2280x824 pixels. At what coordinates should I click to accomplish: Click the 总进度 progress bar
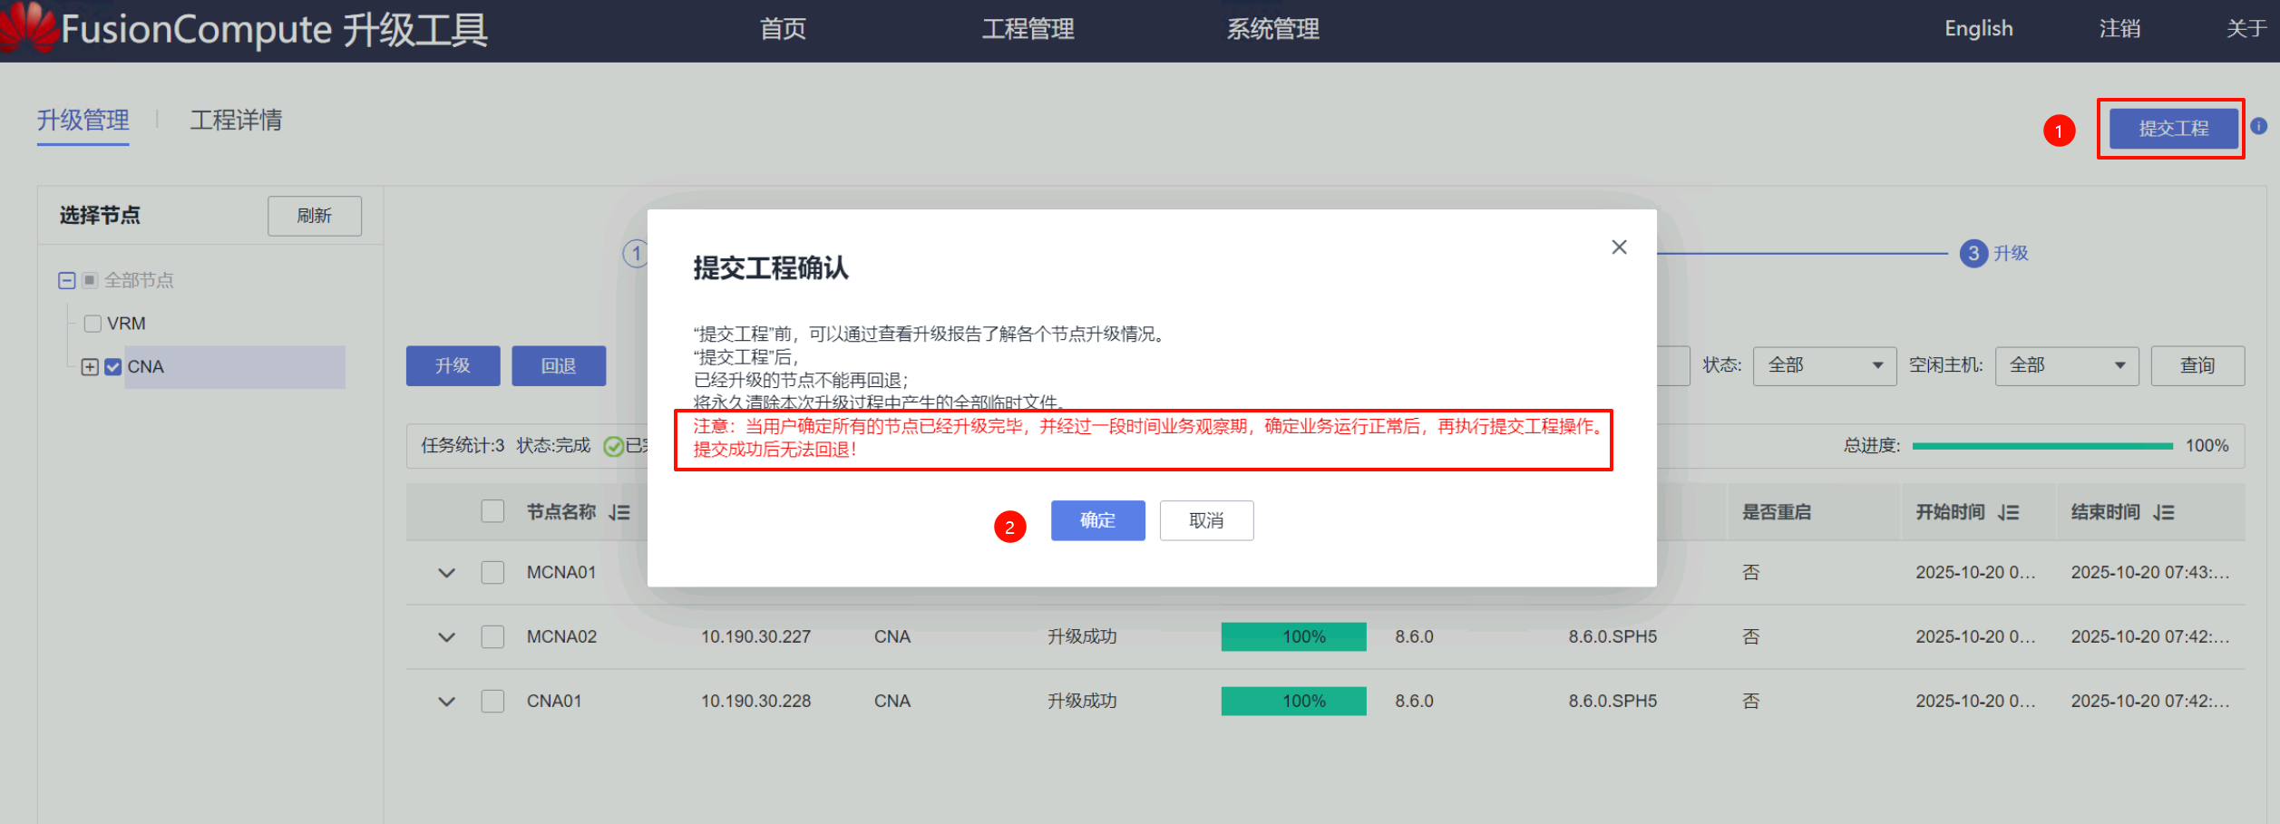click(x=2041, y=446)
